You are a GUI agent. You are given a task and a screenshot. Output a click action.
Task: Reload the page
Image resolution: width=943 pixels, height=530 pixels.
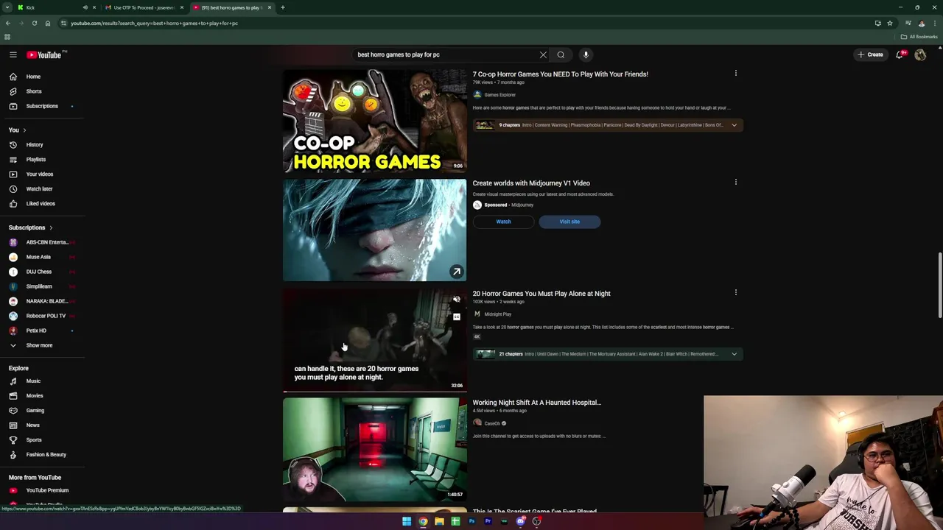(x=34, y=23)
